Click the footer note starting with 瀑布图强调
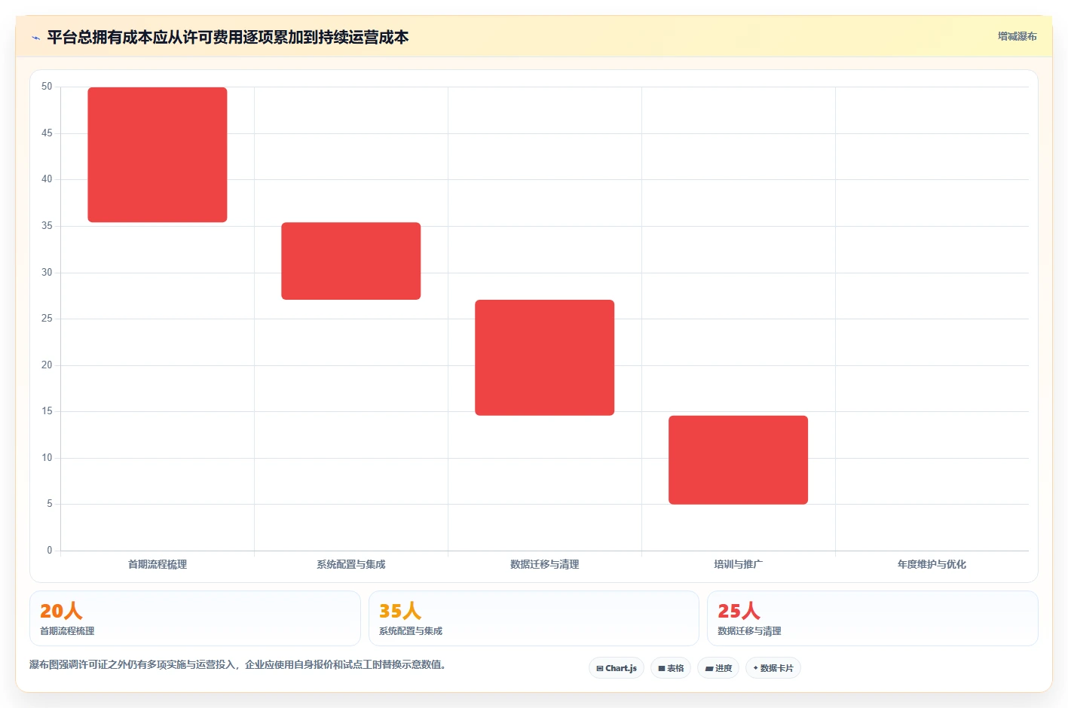Viewport: 1068px width, 708px height. (x=237, y=664)
